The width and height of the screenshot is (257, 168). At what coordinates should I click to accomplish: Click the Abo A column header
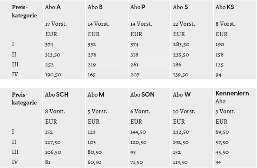click(x=53, y=7)
